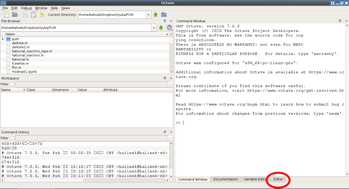Enable the Command History filter checkbox
This screenshot has height=189, width=349.
tap(12, 138)
